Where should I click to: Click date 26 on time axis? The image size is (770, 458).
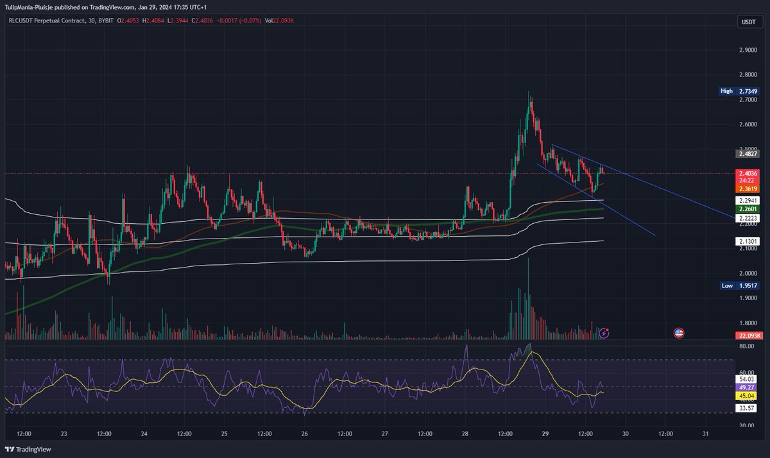pos(304,434)
